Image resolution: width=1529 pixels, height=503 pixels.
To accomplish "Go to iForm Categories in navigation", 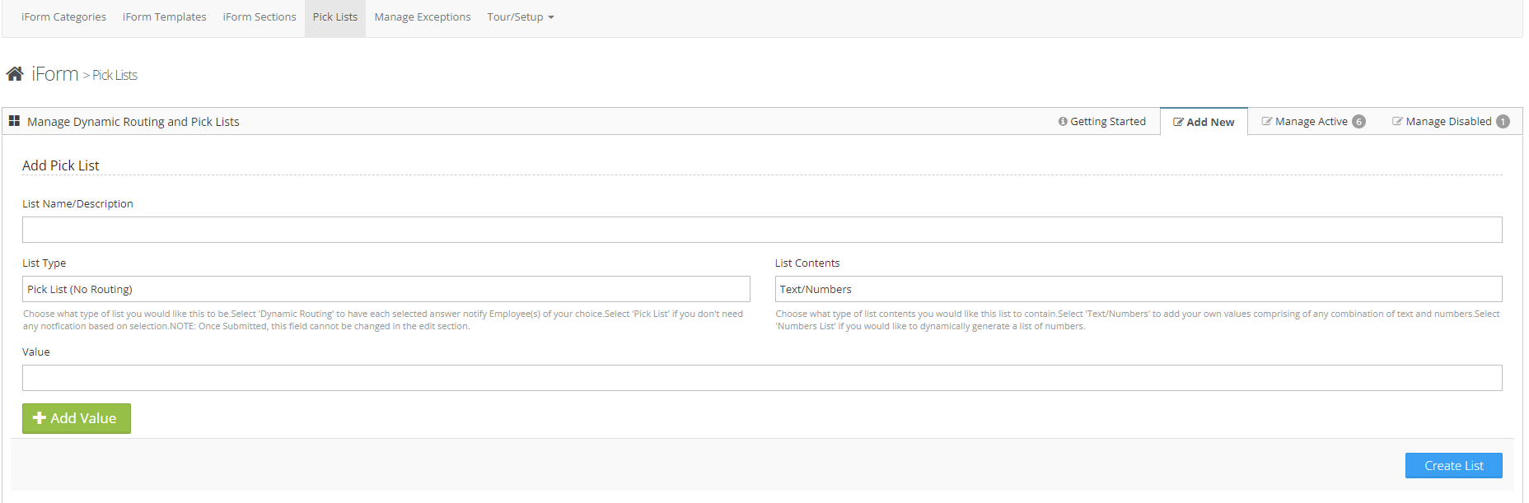I will [x=63, y=17].
